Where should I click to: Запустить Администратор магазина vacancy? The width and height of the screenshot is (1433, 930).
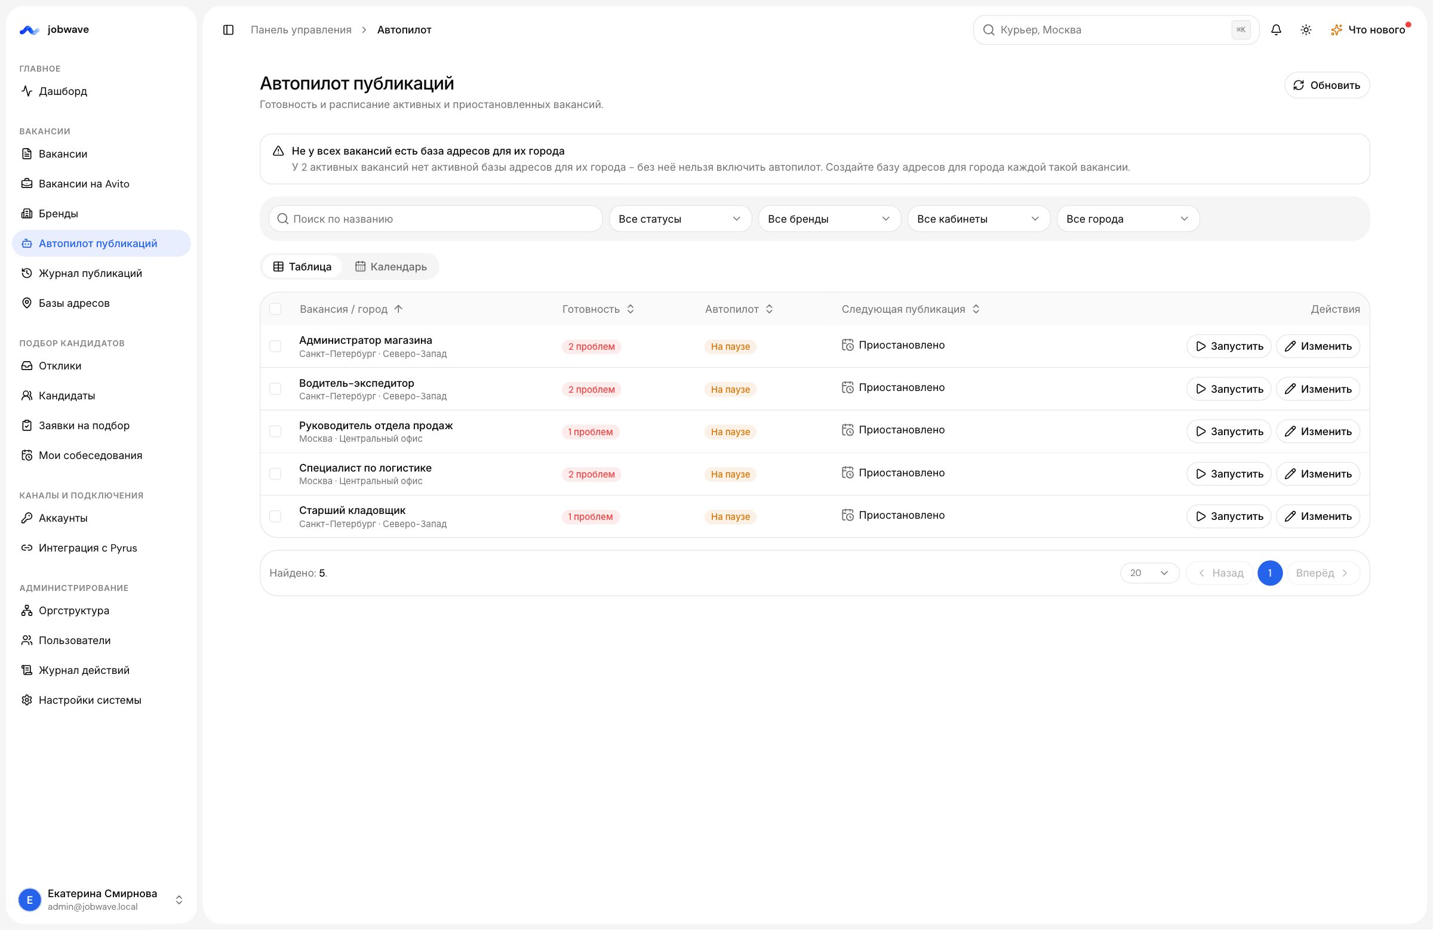click(1228, 346)
